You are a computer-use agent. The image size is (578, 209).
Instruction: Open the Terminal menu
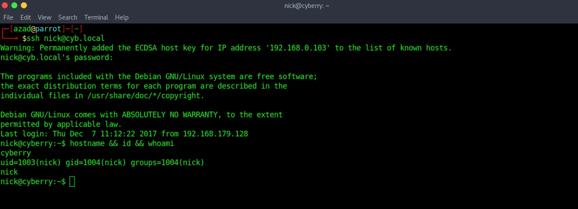[x=96, y=17]
